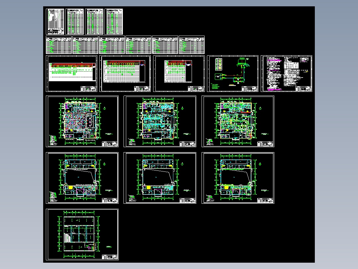The image size is (358, 269).
Task: Select the title block of the cooling tower sheet
Action: click(250, 89)
